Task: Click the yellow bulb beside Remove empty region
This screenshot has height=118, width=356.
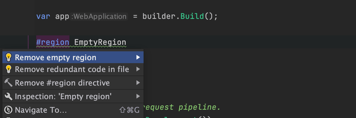Action: (x=9, y=57)
